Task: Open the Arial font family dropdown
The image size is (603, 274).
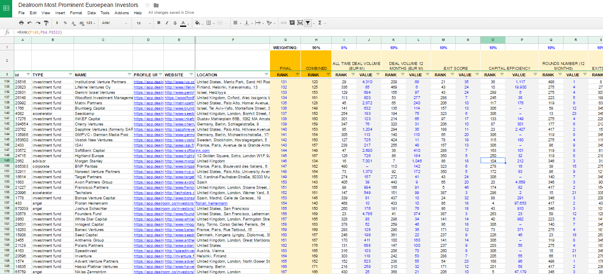Action: (115, 23)
